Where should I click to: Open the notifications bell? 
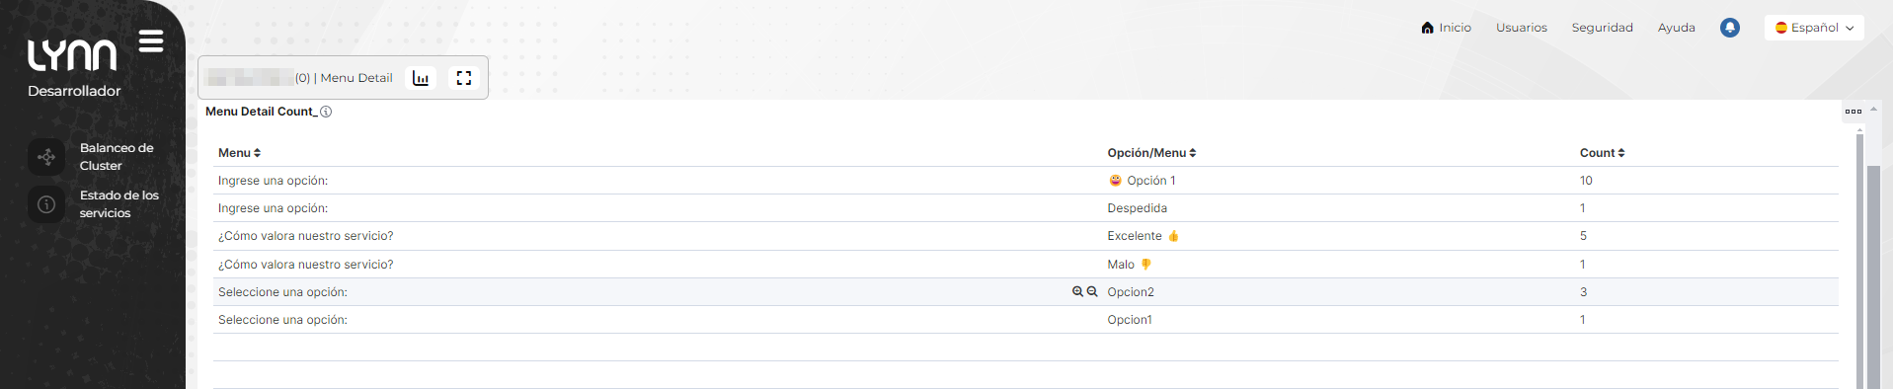coord(1730,28)
